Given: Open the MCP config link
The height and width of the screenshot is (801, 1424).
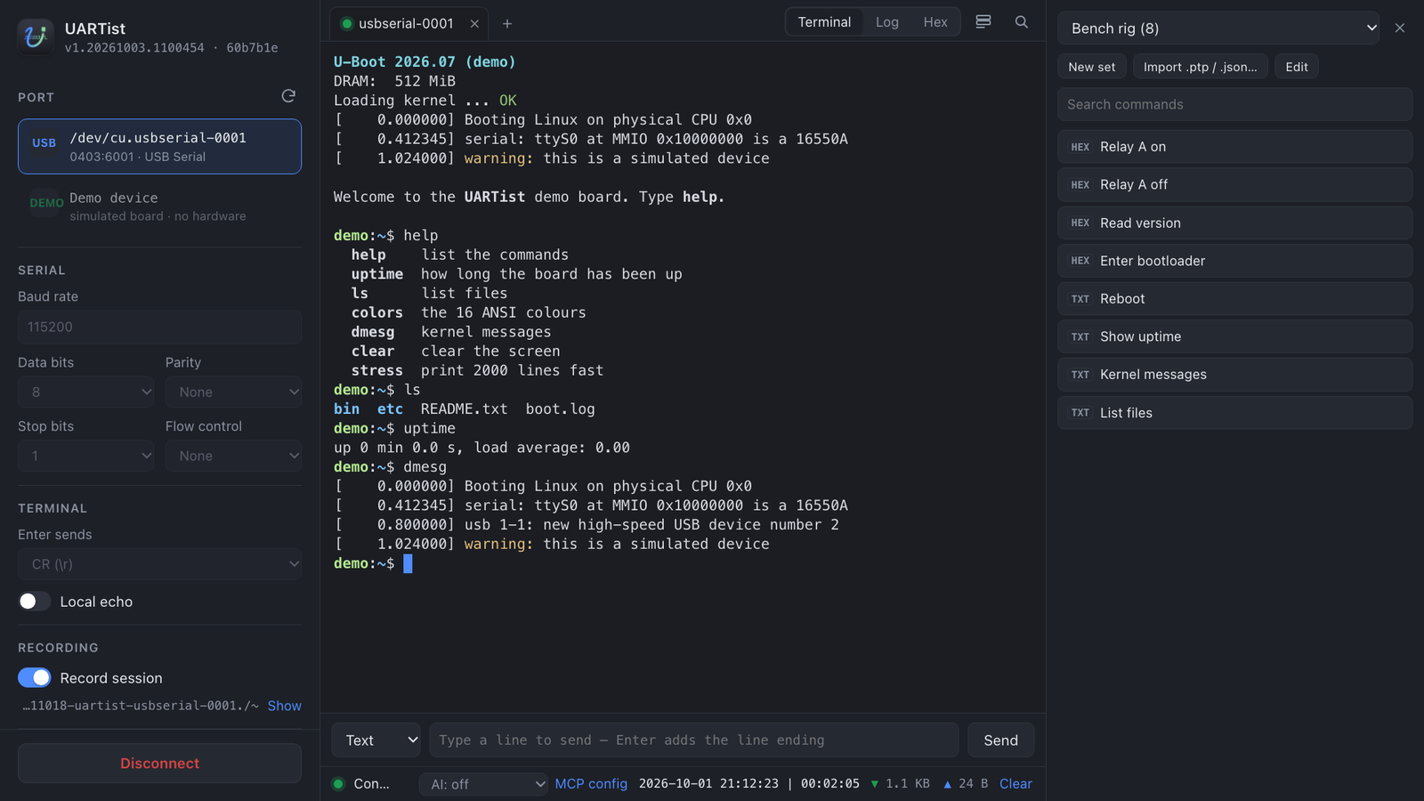Looking at the screenshot, I should coord(591,784).
